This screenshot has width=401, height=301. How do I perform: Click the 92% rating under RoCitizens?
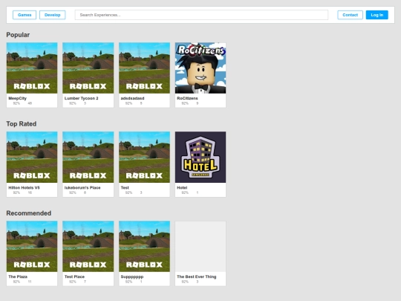point(185,103)
